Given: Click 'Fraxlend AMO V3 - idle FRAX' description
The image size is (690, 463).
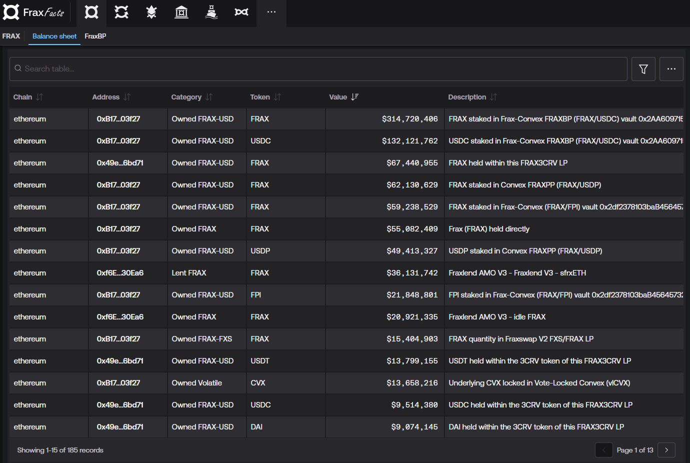Looking at the screenshot, I should click(x=497, y=317).
